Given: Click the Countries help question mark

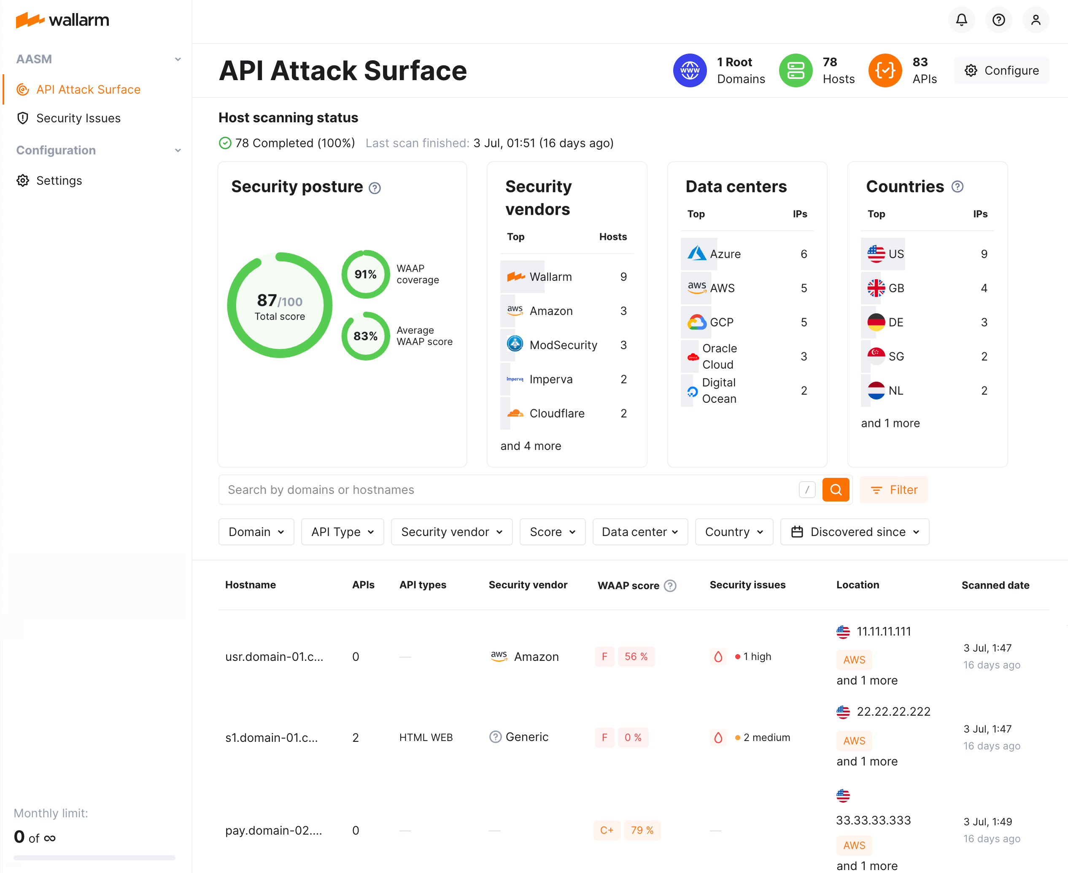Looking at the screenshot, I should click(957, 186).
